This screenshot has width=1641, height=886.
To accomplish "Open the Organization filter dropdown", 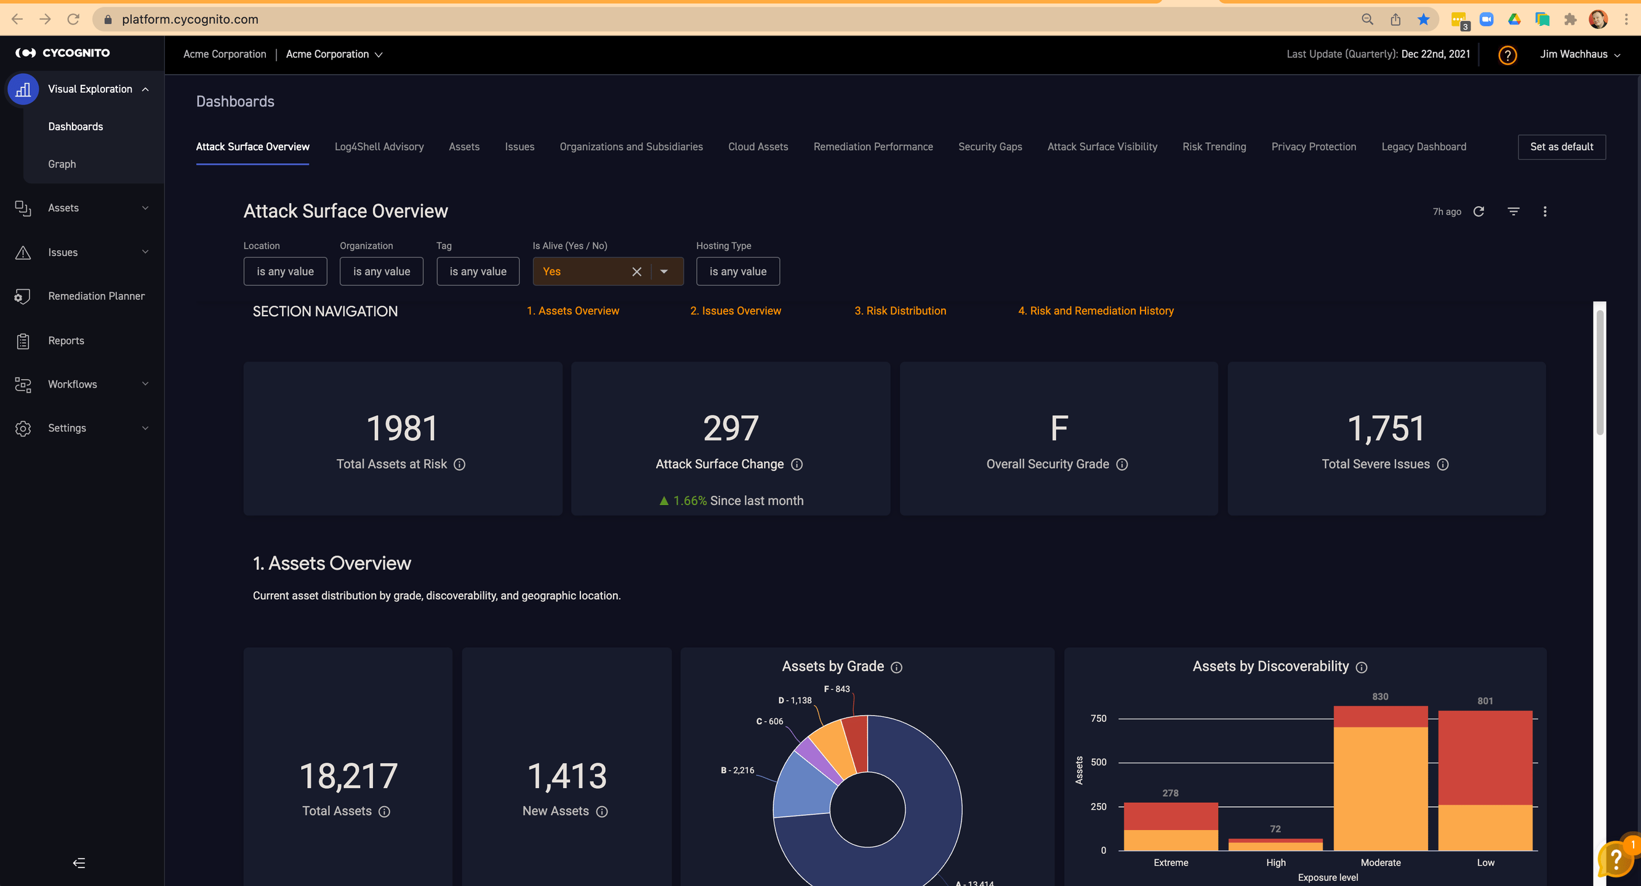I will [x=382, y=272].
